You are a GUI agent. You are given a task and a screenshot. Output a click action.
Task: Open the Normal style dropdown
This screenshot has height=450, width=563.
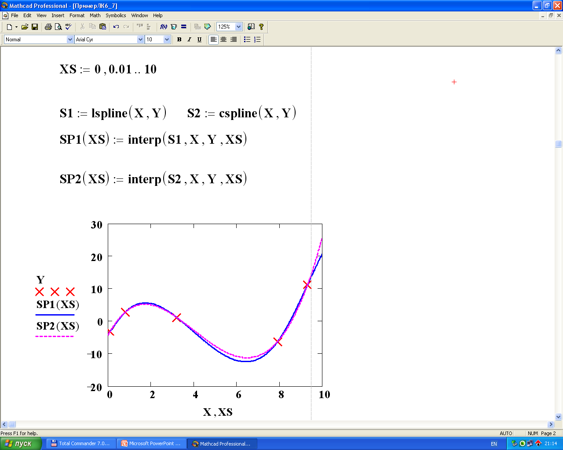(x=70, y=40)
